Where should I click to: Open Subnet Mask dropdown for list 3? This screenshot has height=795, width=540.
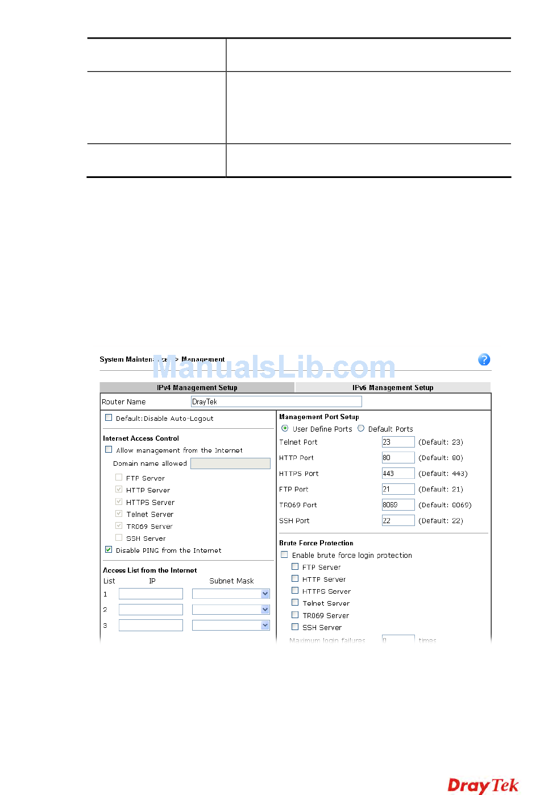[231, 626]
